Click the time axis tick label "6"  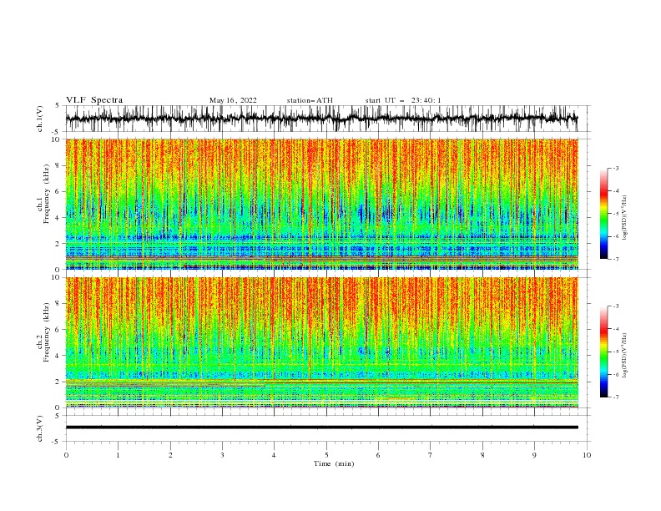click(378, 455)
